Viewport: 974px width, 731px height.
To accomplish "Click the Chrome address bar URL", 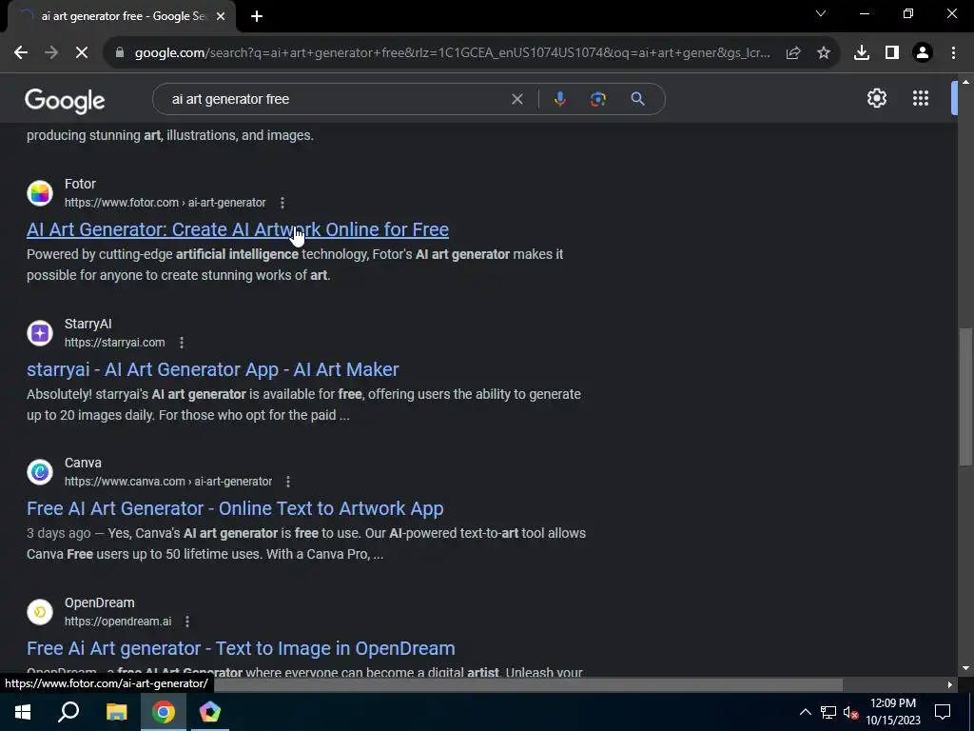I will (452, 53).
